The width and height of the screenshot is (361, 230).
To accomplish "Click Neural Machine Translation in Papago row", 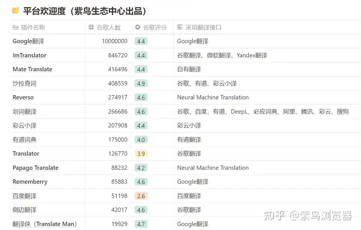I will click(x=213, y=168).
